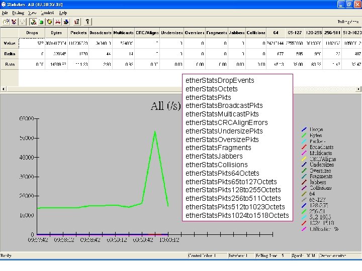Click the 256-511 column header
The image size is (362, 271).
[x=332, y=33]
